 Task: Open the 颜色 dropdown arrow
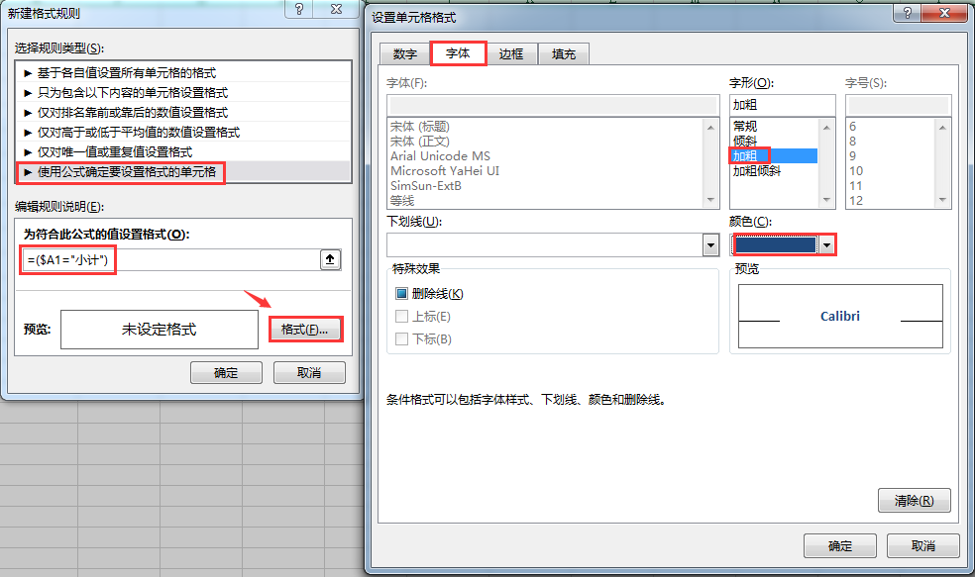(x=826, y=245)
